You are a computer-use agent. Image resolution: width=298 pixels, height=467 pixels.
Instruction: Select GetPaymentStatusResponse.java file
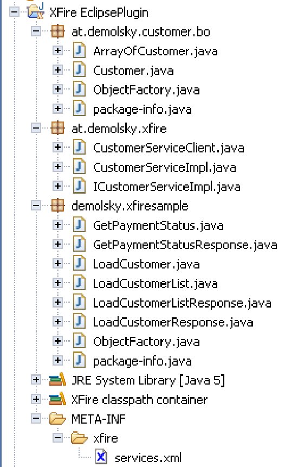click(x=185, y=245)
